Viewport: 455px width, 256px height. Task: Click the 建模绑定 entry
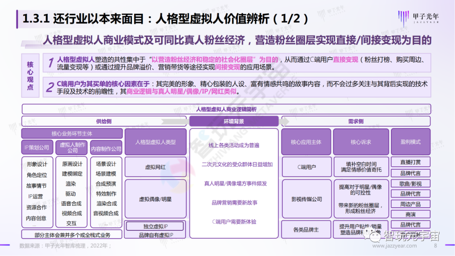click(x=72, y=173)
